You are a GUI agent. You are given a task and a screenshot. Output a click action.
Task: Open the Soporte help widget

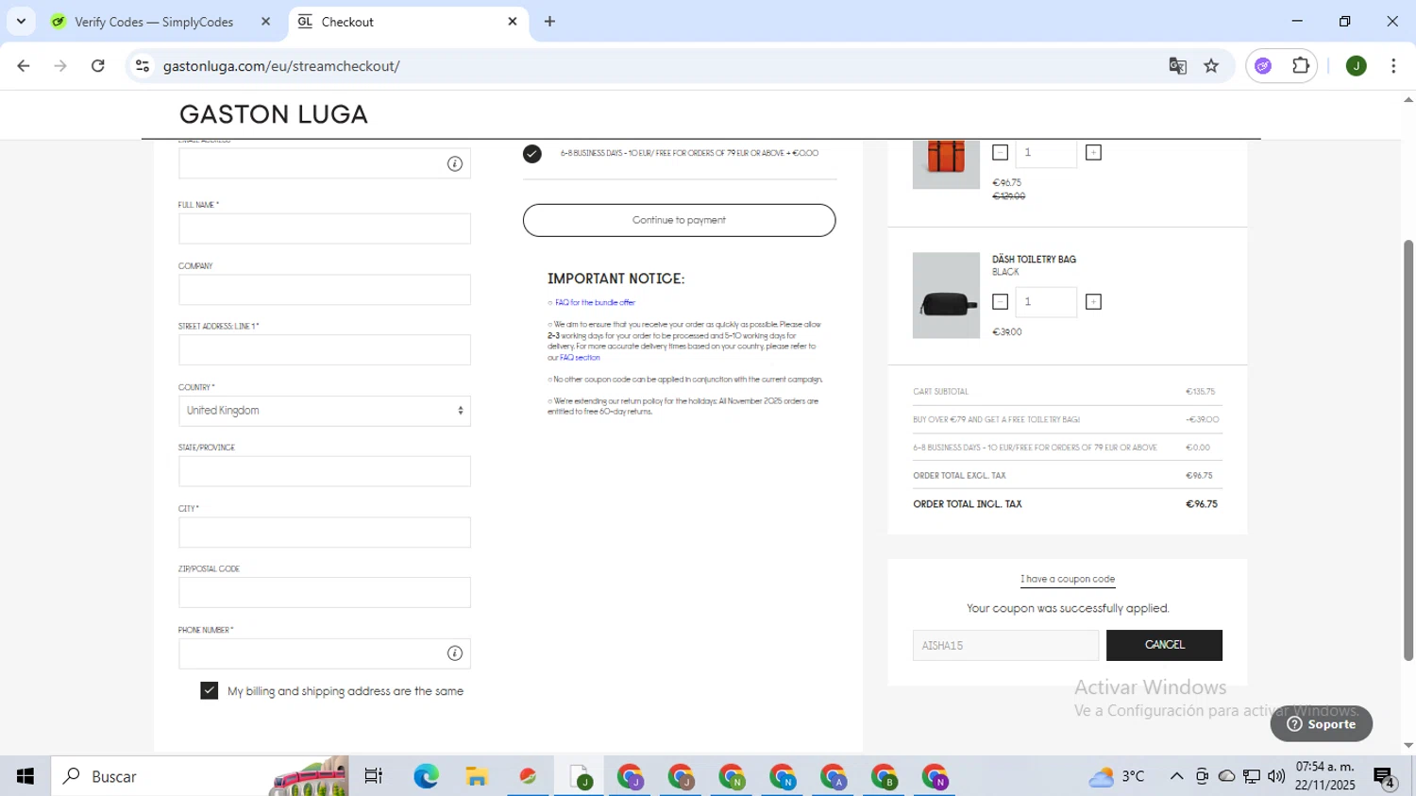point(1322,724)
